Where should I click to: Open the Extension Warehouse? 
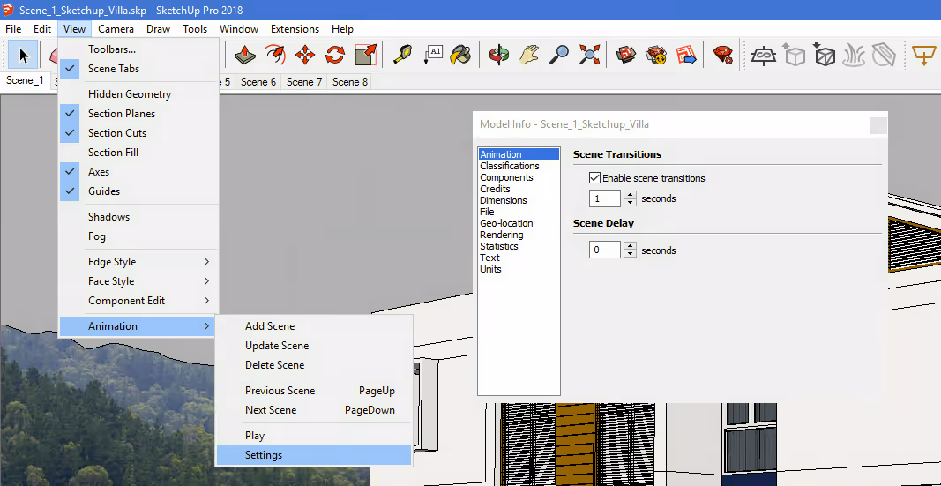coord(656,56)
